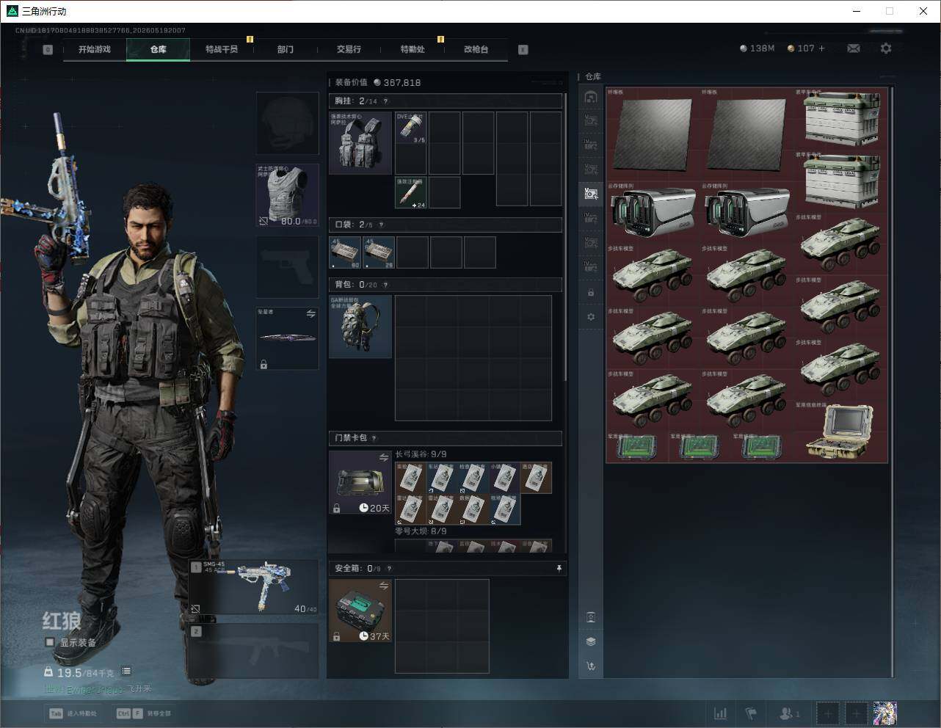Click the help icon next to 门禁卡包
Screen dimensions: 941x728
[374, 438]
